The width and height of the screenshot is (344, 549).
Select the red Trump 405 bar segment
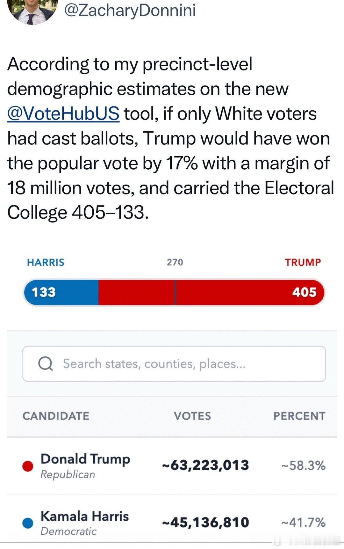click(x=211, y=292)
